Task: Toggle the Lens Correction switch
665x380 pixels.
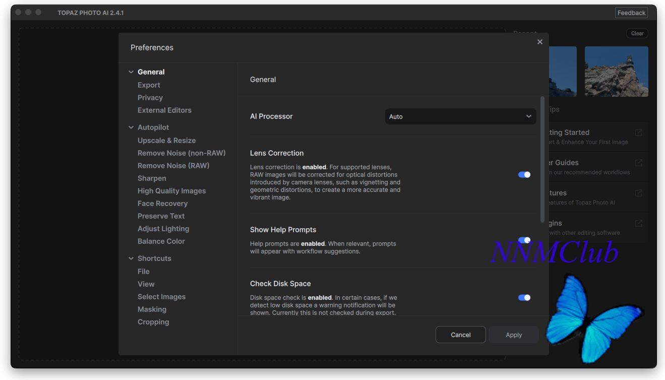Action: point(524,174)
